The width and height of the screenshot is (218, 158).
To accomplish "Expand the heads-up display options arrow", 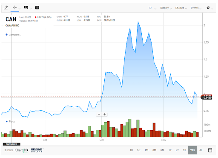I will [31, 9].
